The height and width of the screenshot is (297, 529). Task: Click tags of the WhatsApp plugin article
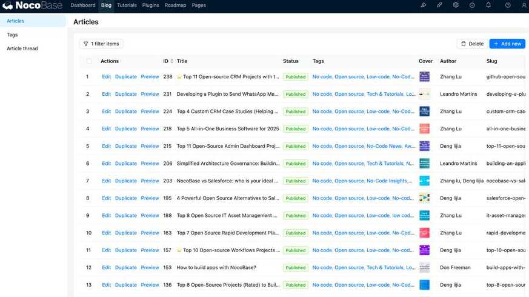pyautogui.click(x=364, y=94)
